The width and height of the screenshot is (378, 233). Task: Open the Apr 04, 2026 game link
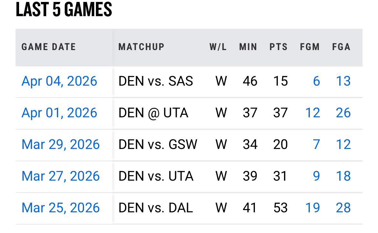pos(59,81)
